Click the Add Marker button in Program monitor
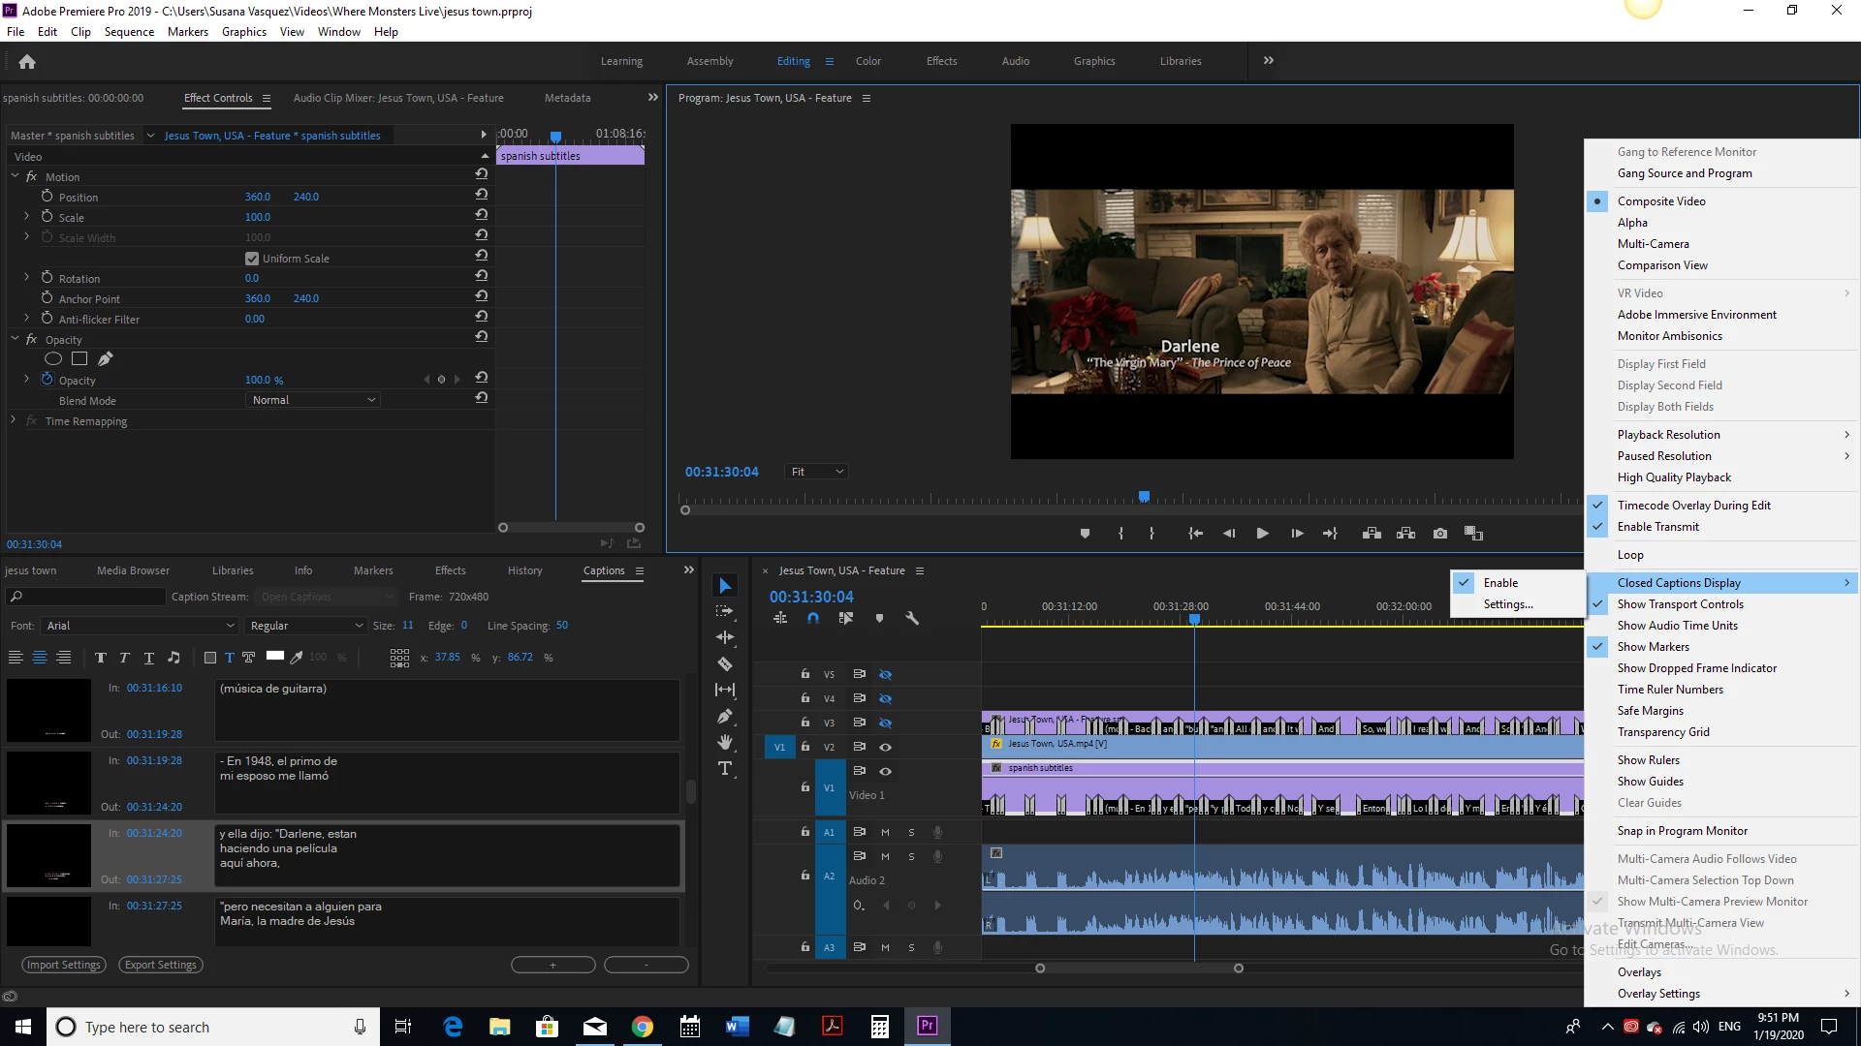Image resolution: width=1861 pixels, height=1046 pixels. click(1085, 534)
